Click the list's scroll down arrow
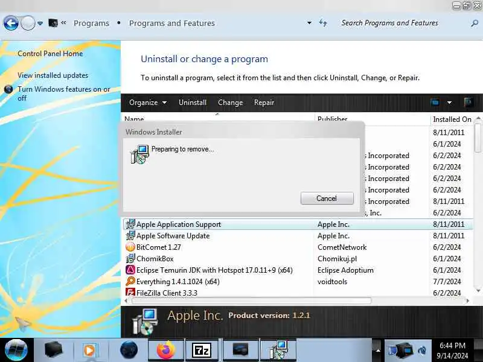Image resolution: width=483 pixels, height=362 pixels. (478, 291)
